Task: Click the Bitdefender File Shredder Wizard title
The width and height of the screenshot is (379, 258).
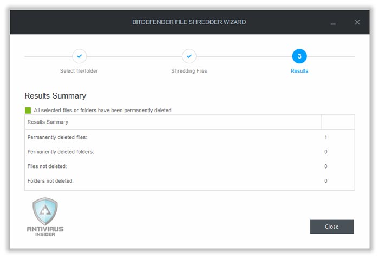Action: (x=189, y=22)
